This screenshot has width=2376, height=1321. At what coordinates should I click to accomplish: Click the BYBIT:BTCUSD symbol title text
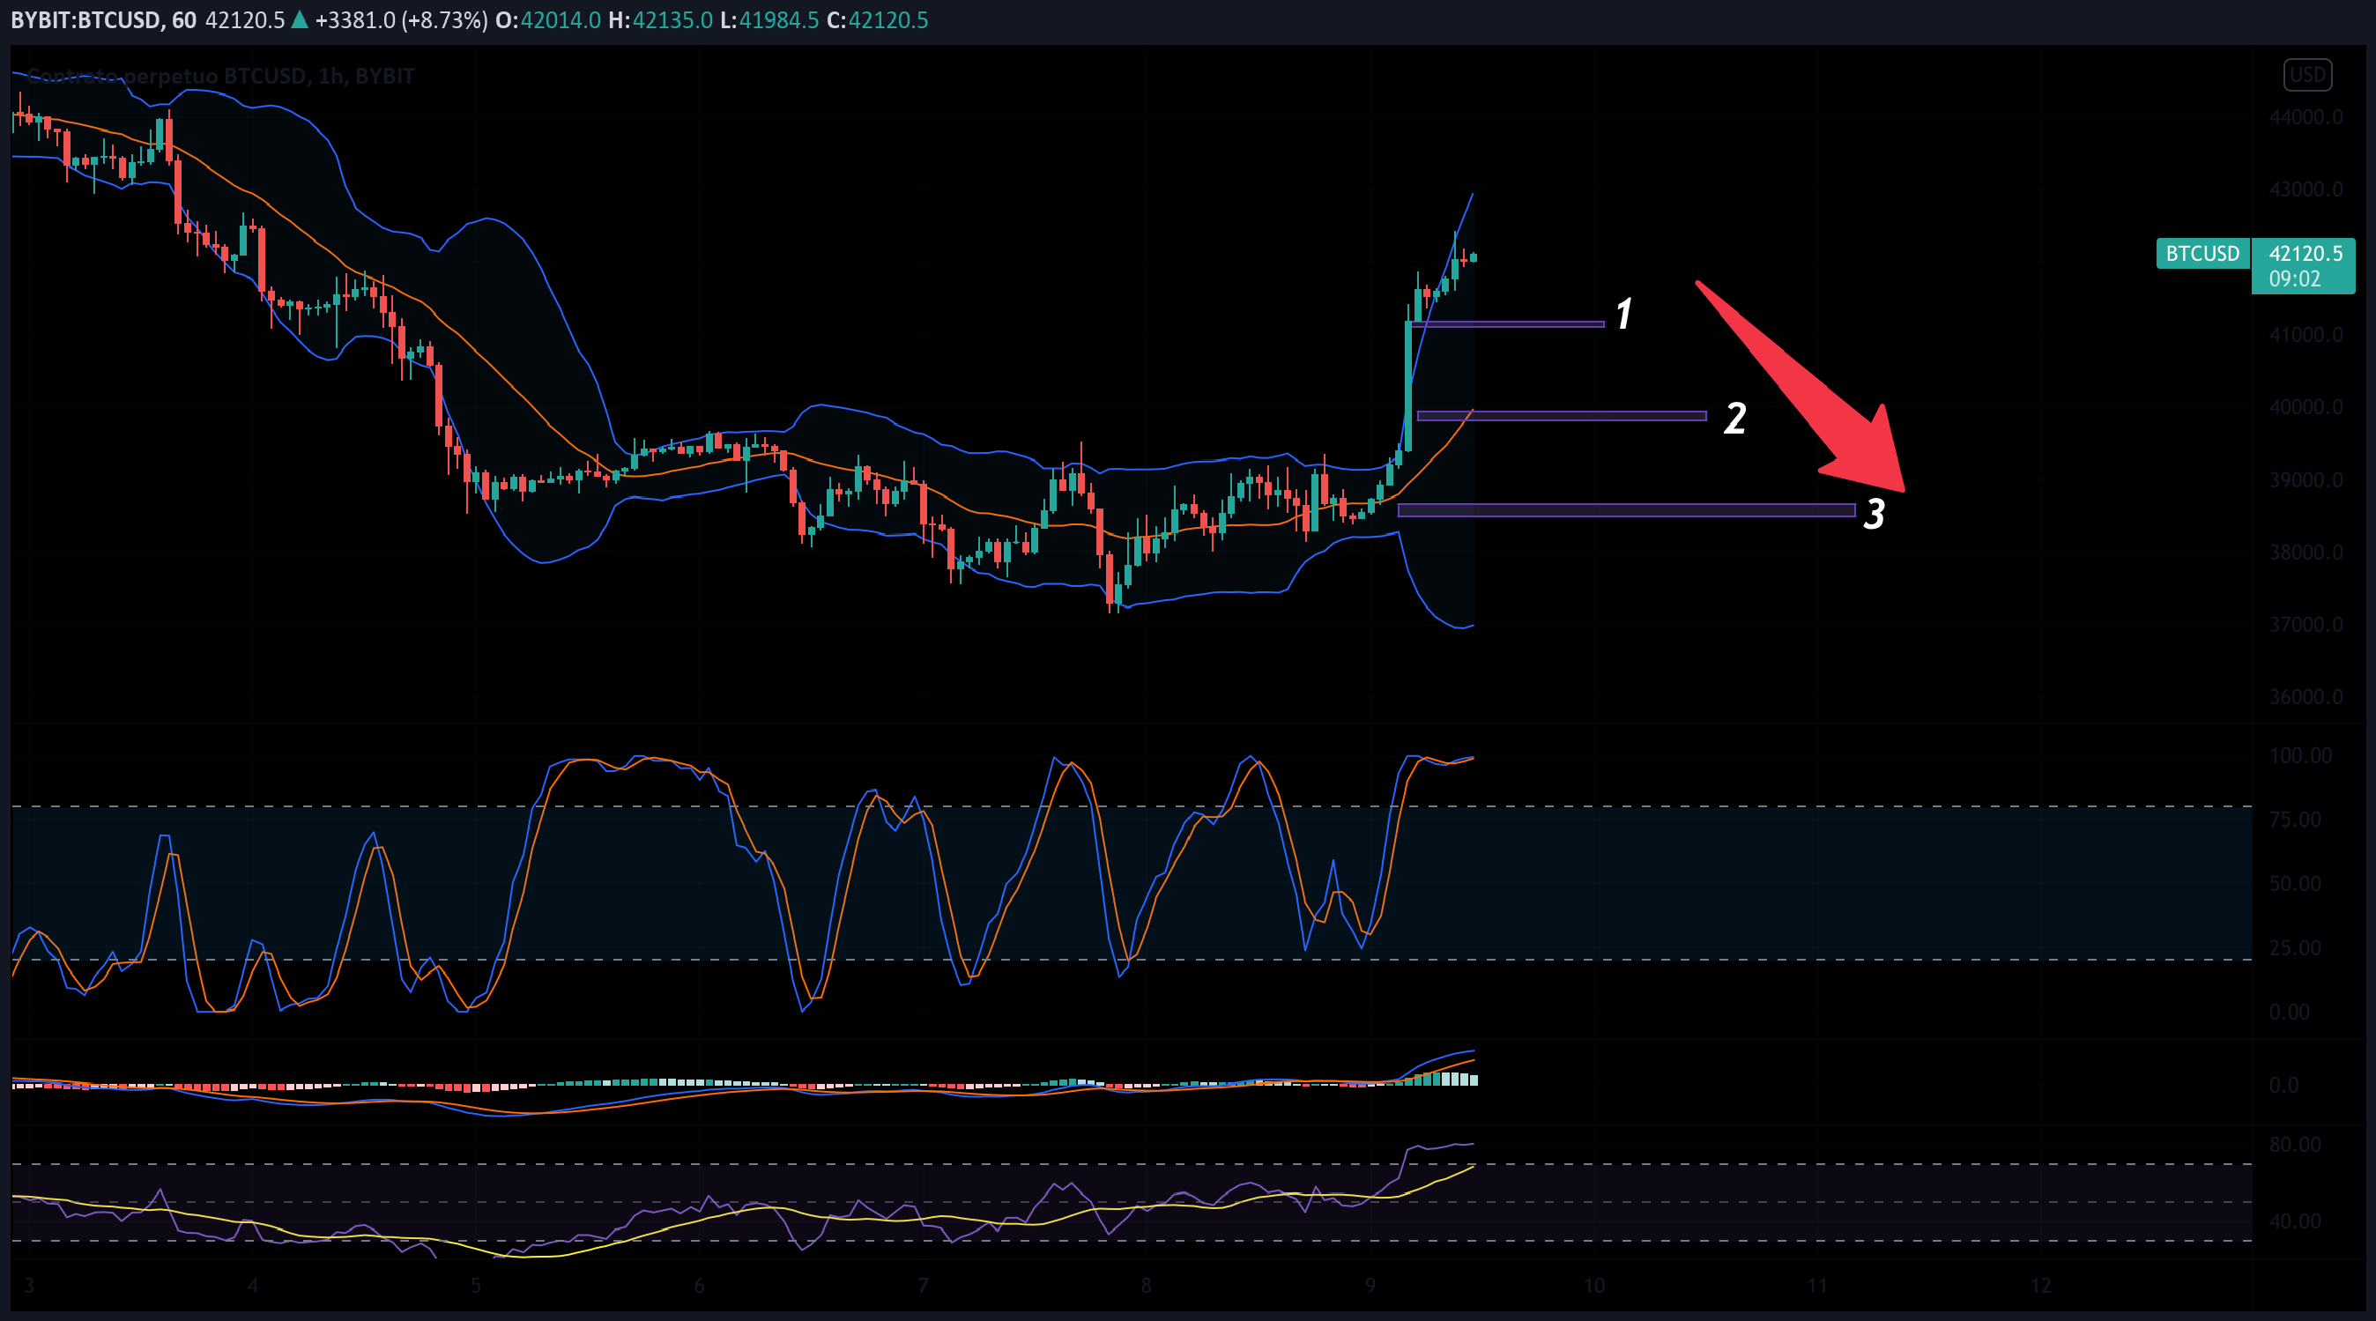point(85,19)
